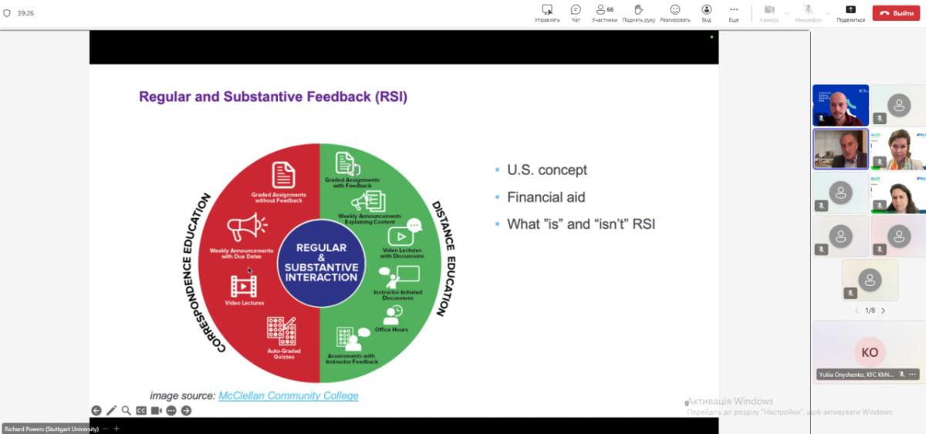The height and width of the screenshot is (434, 926).
Task: Toggle CC captions on the slideshow
Action: [x=141, y=410]
